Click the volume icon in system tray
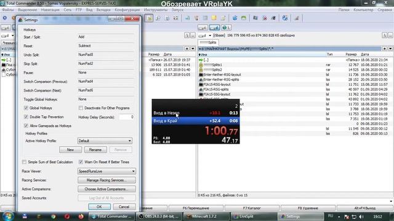Image resolution: width=394 pixels, height=221 pixels. click(x=361, y=217)
